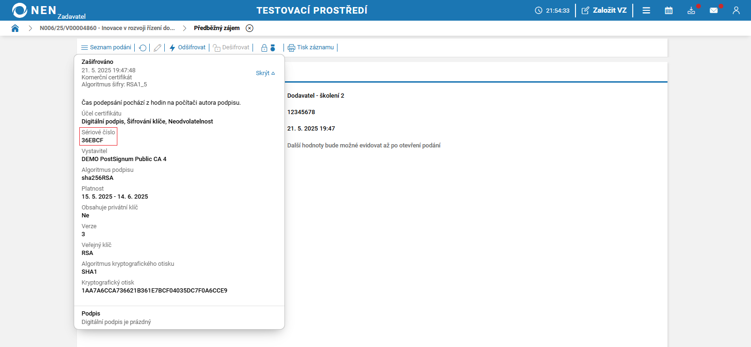Open the downloads icon with red badge
This screenshot has width=751, height=347.
click(691, 10)
